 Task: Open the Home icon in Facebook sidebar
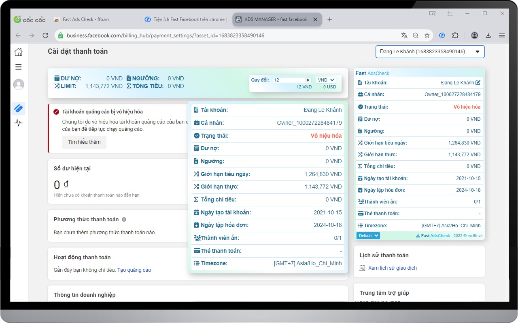tap(18, 52)
